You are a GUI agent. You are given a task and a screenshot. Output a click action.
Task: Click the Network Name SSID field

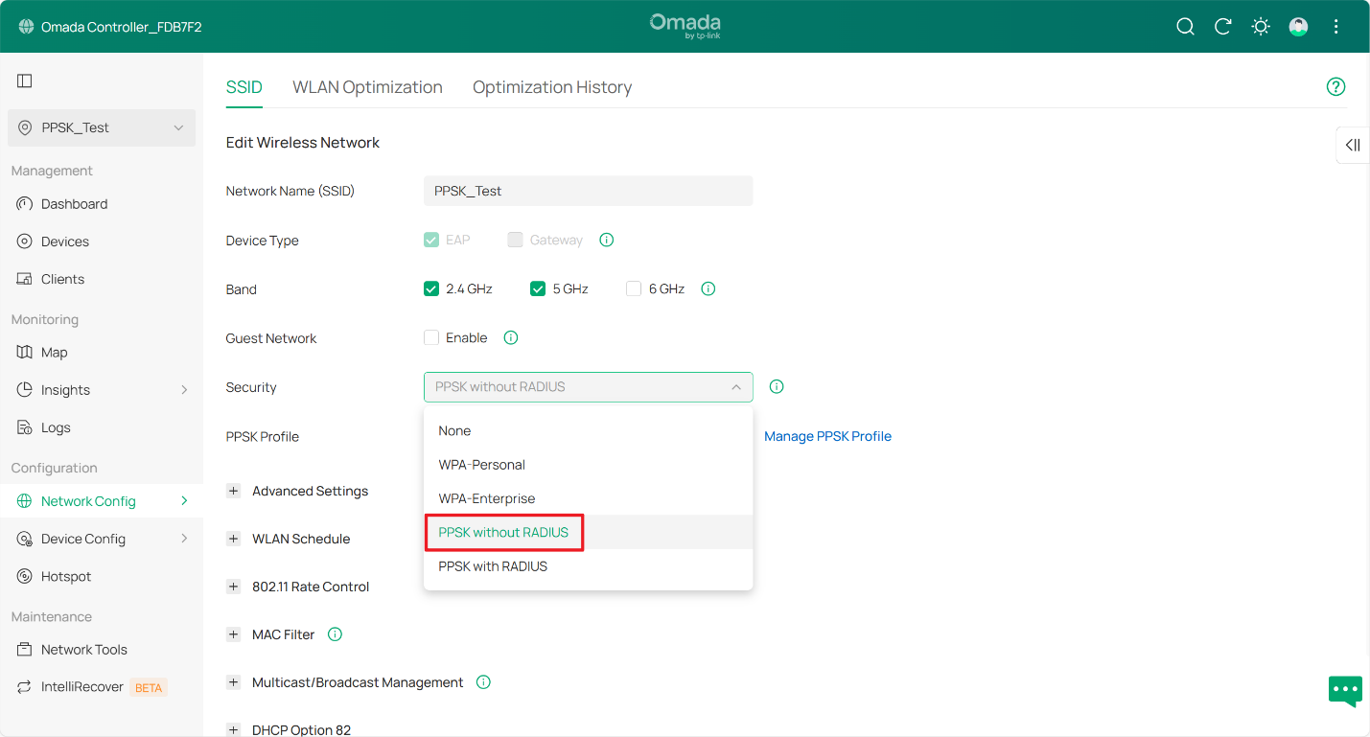click(588, 191)
